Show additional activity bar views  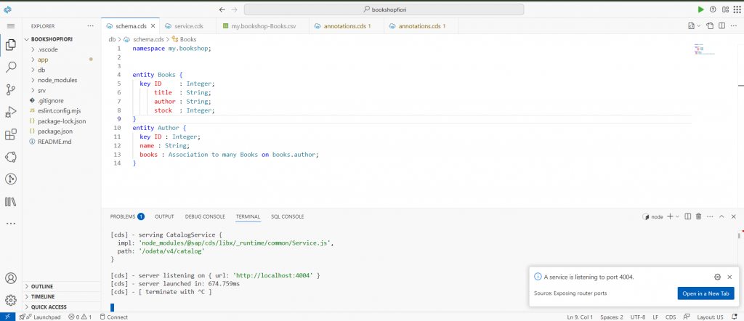(x=10, y=224)
